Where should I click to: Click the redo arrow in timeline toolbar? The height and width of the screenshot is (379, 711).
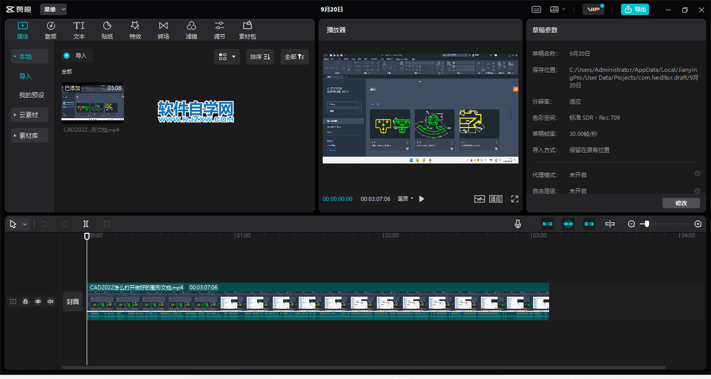click(65, 224)
